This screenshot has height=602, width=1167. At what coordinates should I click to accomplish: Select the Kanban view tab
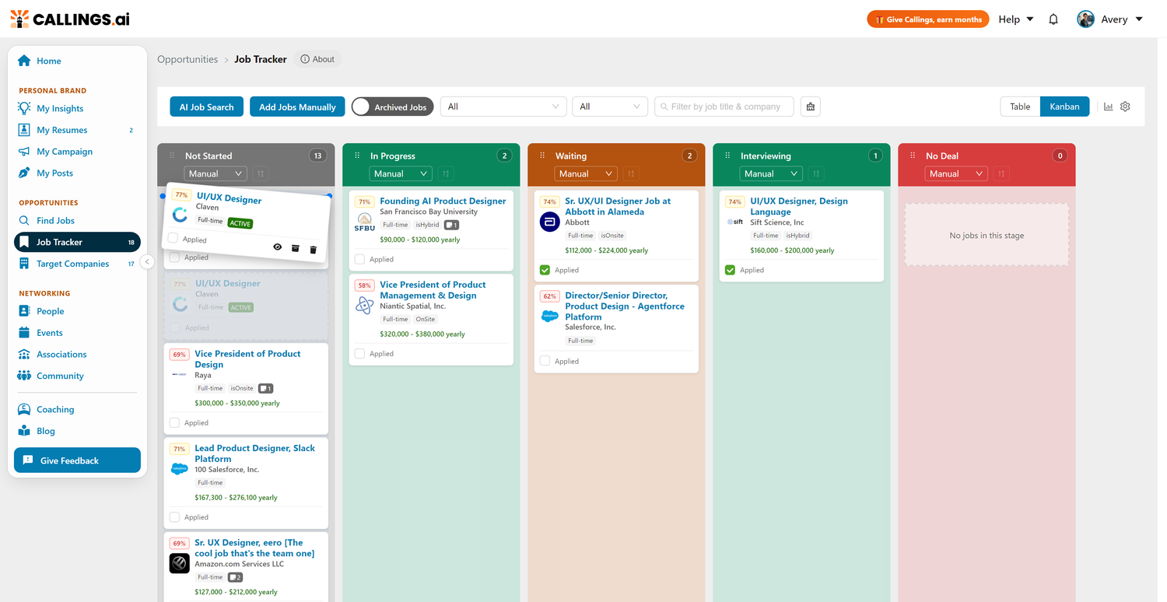(x=1064, y=107)
